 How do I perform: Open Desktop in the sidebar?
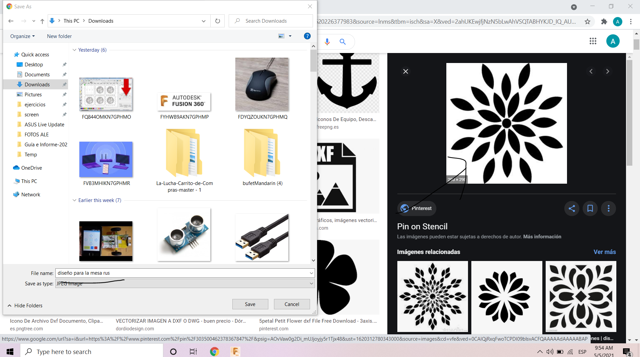click(x=34, y=64)
